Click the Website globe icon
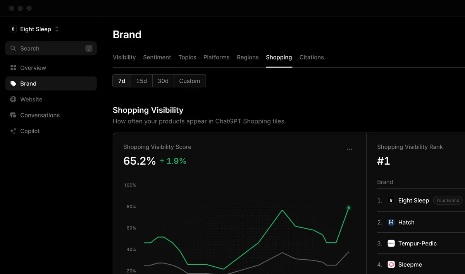The image size is (465, 274). click(13, 99)
